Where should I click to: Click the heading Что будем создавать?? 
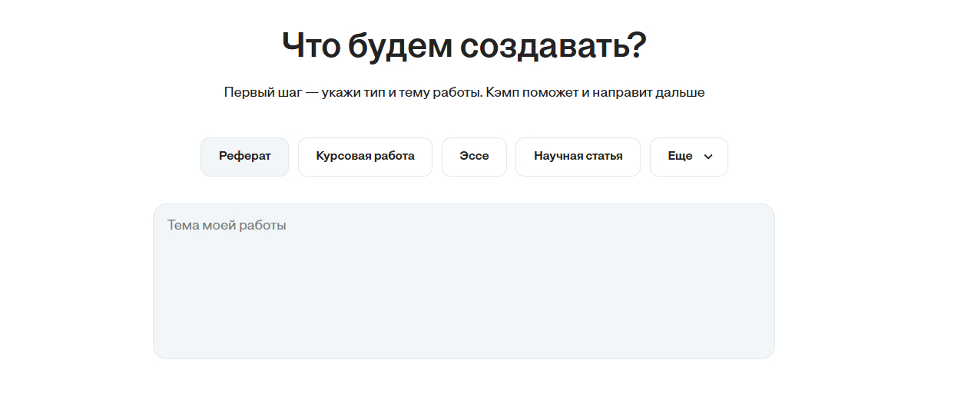464,46
